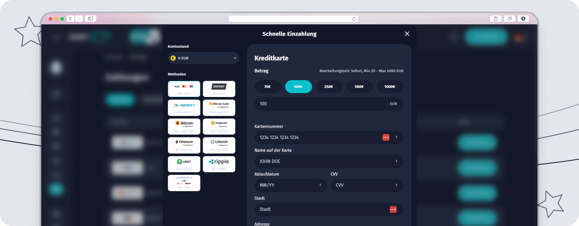The width and height of the screenshot is (579, 226).
Task: Pick the Bitcoin Cash payment method
Action: tap(219, 108)
